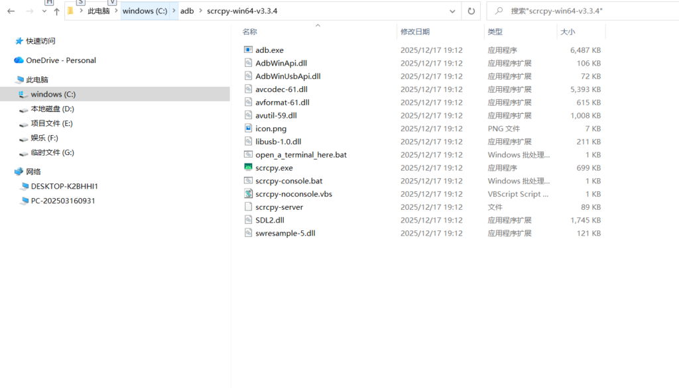Select DESKTOP-K2BHHI1 network computer

[x=64, y=186]
